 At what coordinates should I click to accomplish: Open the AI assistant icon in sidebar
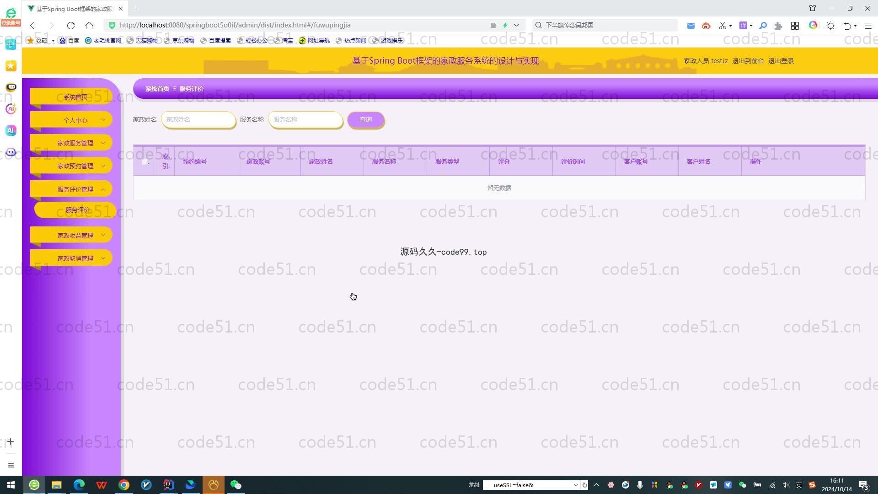tap(11, 130)
